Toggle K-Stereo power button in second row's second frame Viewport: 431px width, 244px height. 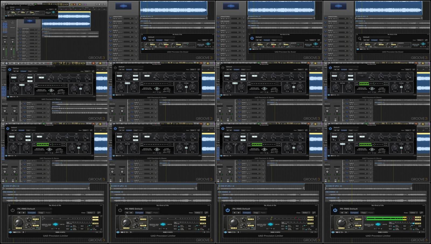click(115, 68)
